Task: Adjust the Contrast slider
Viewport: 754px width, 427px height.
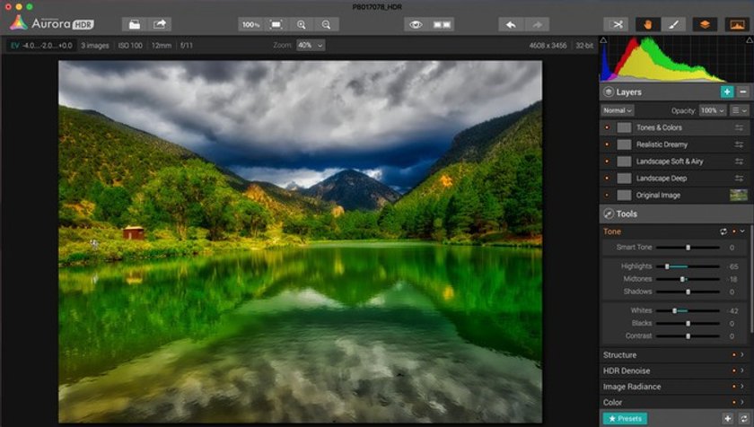Action: [x=688, y=336]
